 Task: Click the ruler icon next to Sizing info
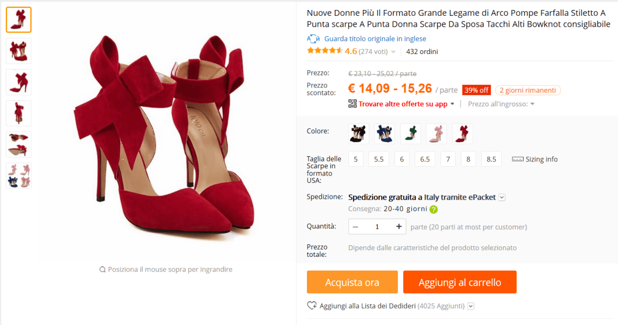tap(517, 159)
